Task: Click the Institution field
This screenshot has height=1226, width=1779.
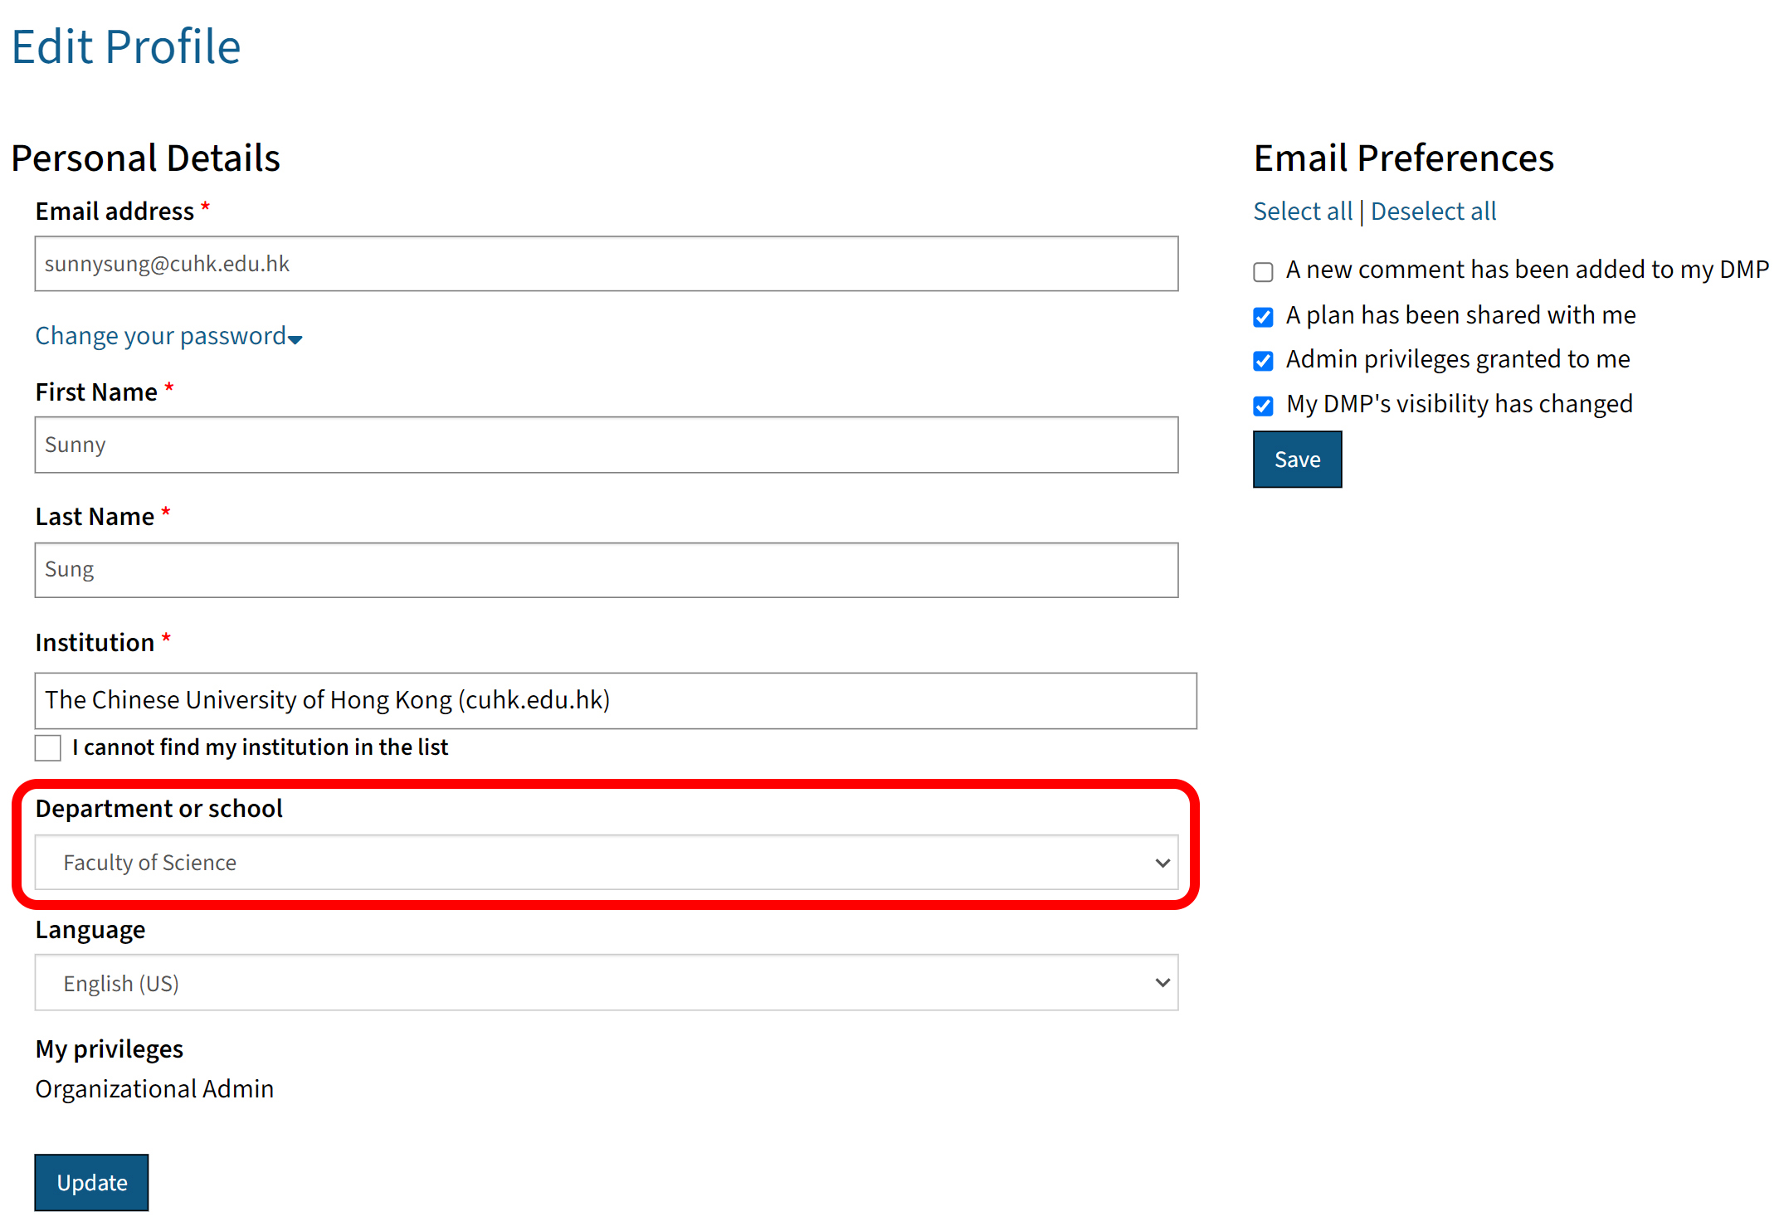Action: click(616, 701)
